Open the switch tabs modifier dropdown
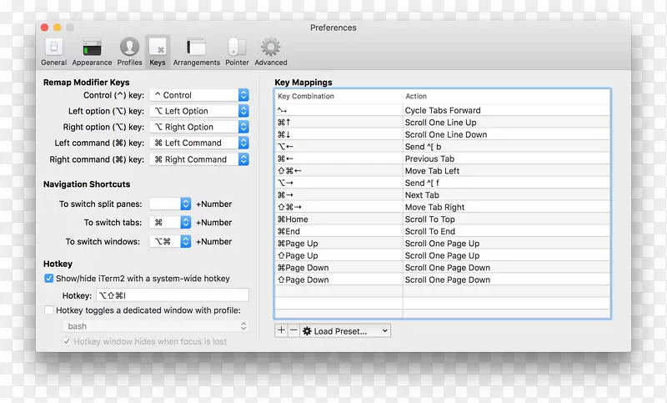The width and height of the screenshot is (667, 403). (x=171, y=223)
